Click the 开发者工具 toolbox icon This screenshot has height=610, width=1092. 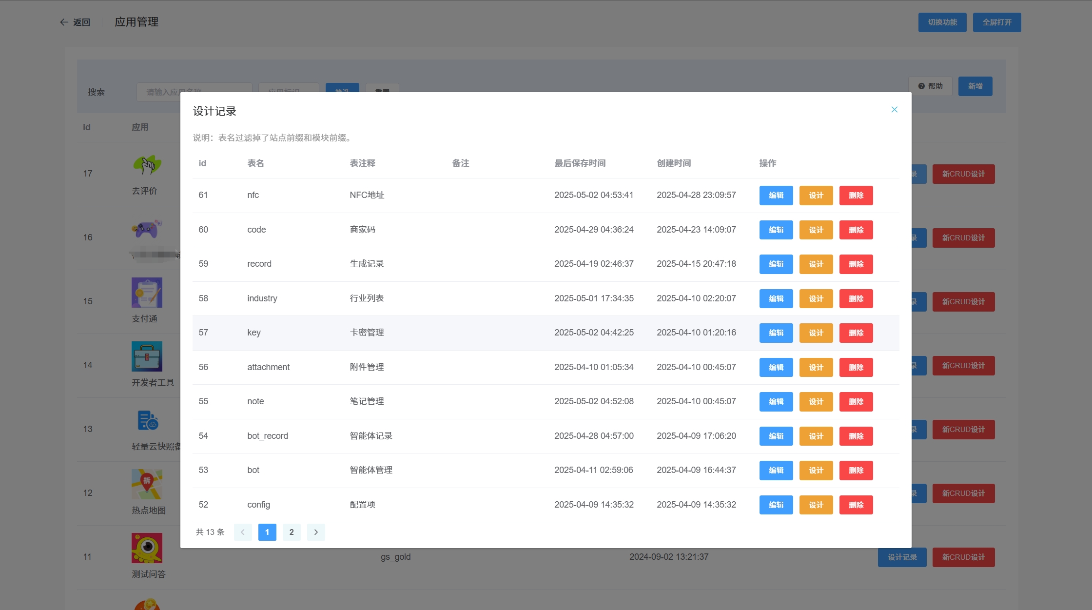[x=147, y=356]
